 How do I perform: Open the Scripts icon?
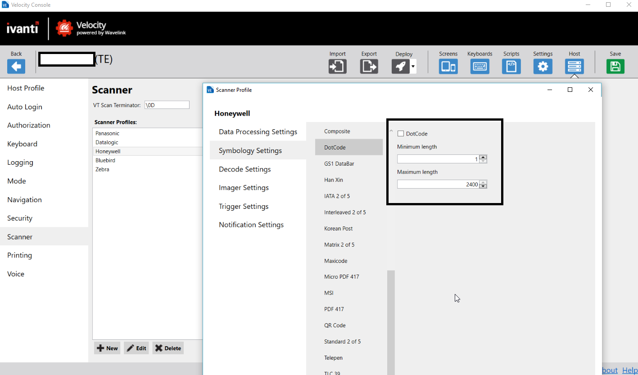[511, 66]
